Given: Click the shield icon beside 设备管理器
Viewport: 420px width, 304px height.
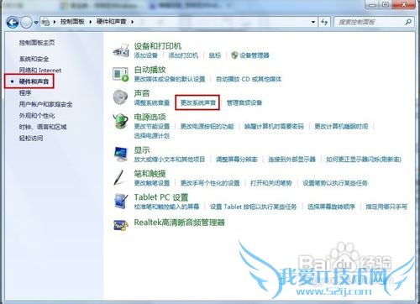Looking at the screenshot, I should point(234,55).
